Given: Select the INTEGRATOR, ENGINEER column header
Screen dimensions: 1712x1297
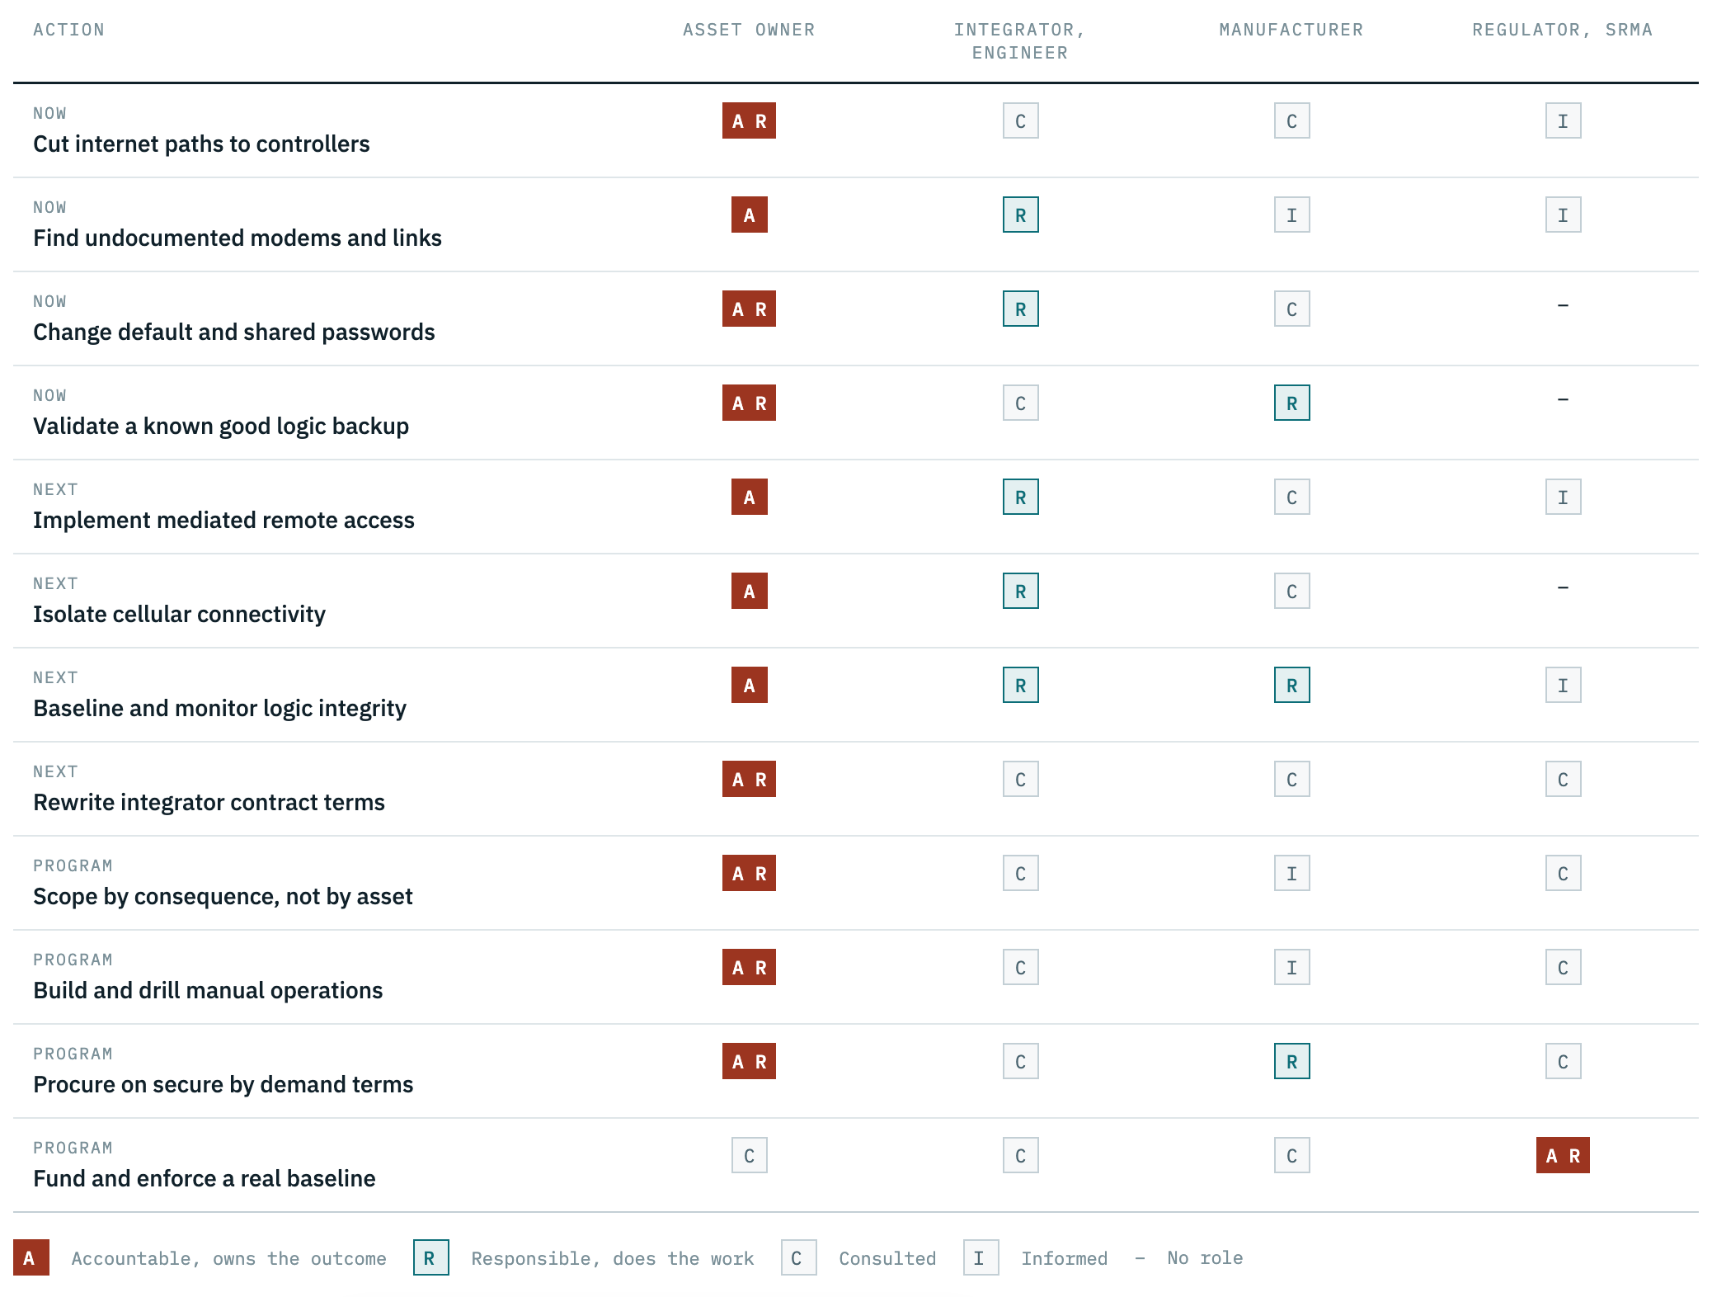Looking at the screenshot, I should (1020, 41).
